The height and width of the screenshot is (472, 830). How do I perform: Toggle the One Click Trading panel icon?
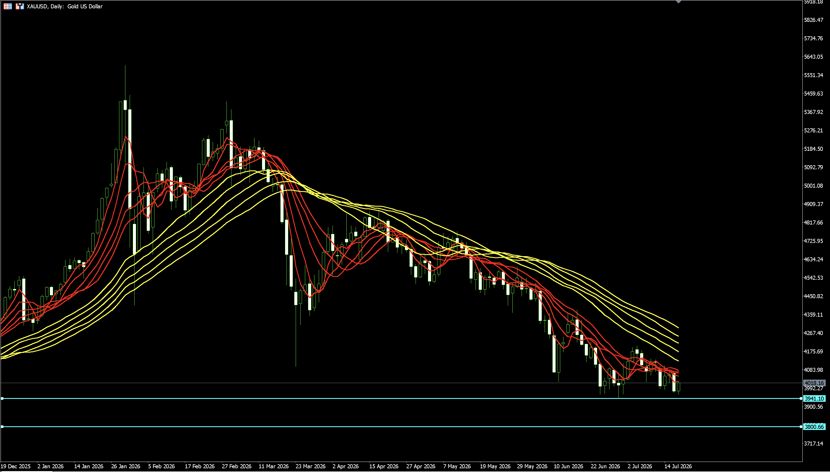pos(8,6)
